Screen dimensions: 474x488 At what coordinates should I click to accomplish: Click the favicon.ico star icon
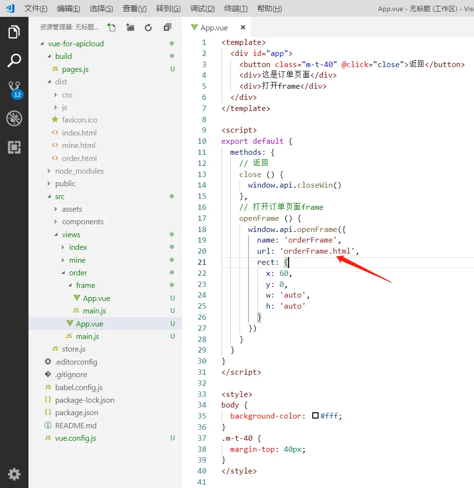55,119
